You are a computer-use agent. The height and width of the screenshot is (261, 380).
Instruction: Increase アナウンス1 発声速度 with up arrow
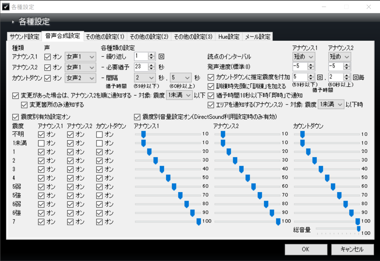click(311, 65)
